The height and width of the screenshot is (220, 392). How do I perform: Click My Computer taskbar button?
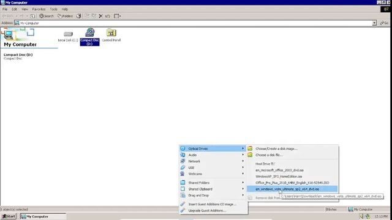click(x=43, y=216)
